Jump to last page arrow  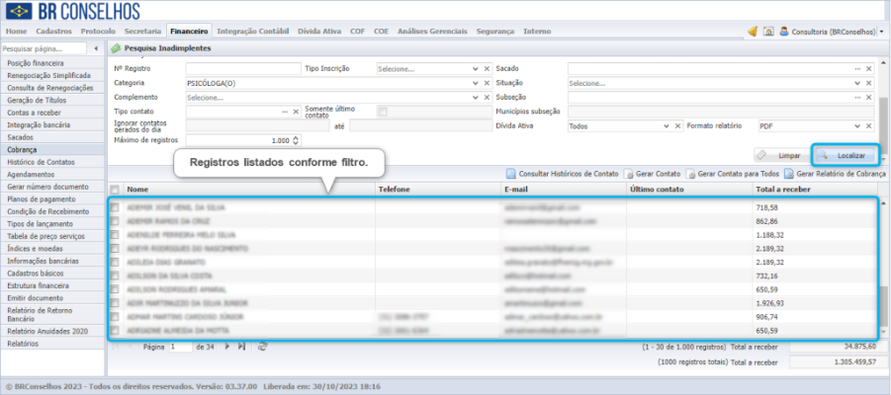pyautogui.click(x=241, y=347)
